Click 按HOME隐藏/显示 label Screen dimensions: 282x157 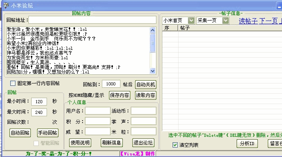pyautogui.click(x=86, y=95)
